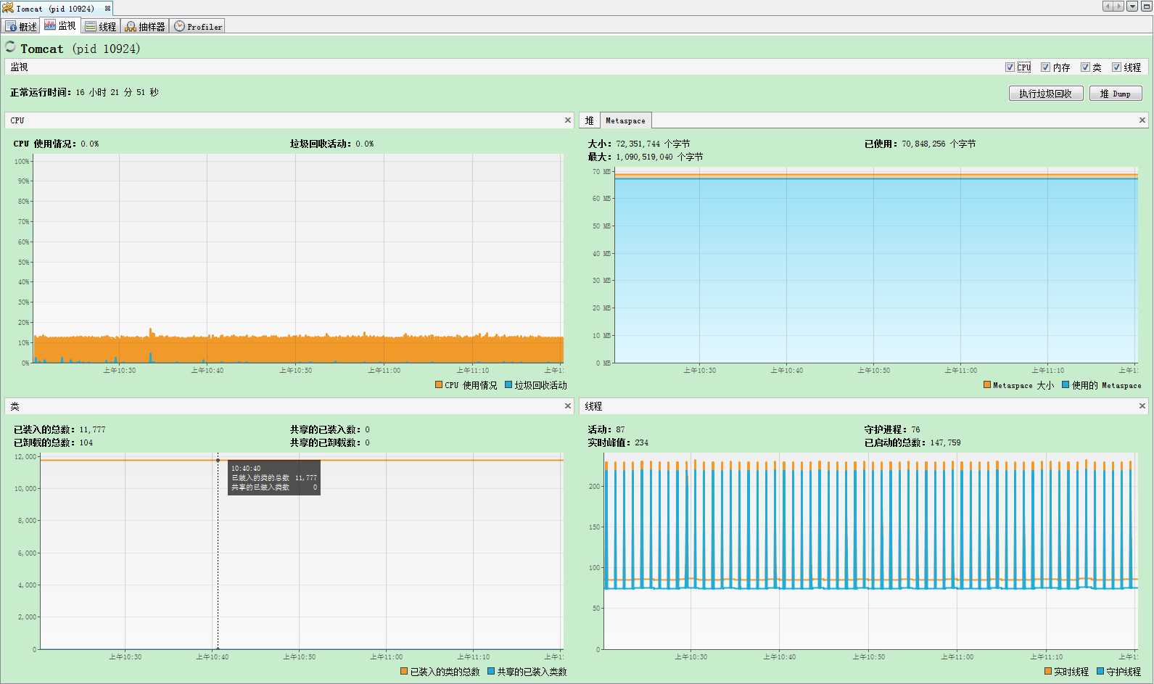Toggle the 线程 threads checkbox in header
Image resolution: width=1154 pixels, height=684 pixels.
pyautogui.click(x=1116, y=67)
